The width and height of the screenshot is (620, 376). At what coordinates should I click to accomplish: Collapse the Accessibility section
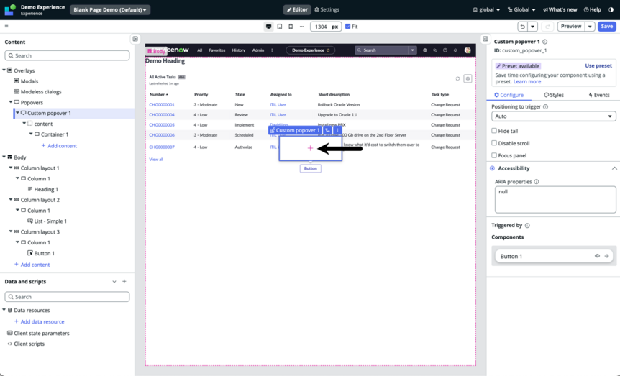(x=614, y=168)
